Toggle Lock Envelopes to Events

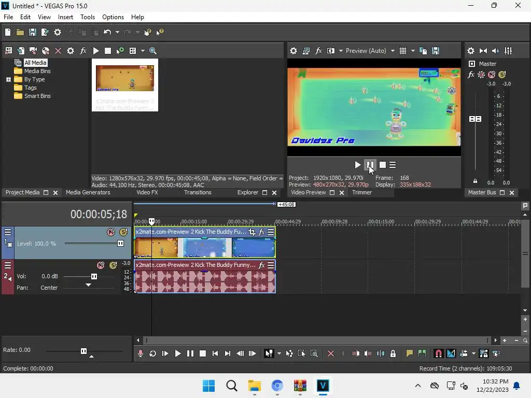(x=484, y=353)
